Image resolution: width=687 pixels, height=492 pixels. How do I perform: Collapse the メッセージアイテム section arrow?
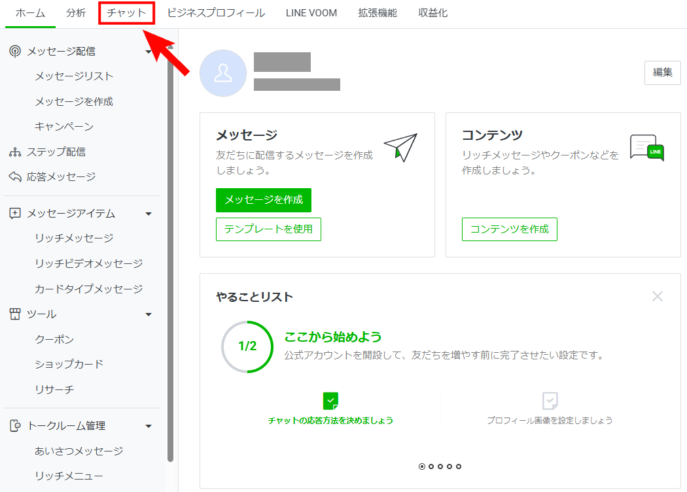point(149,214)
